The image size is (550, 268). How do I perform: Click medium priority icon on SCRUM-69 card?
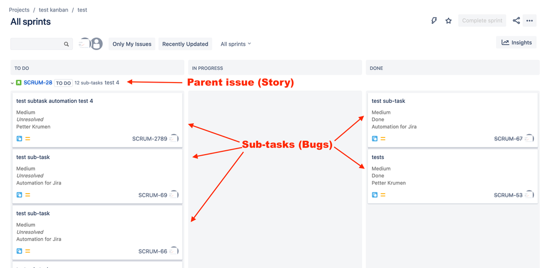[28, 195]
